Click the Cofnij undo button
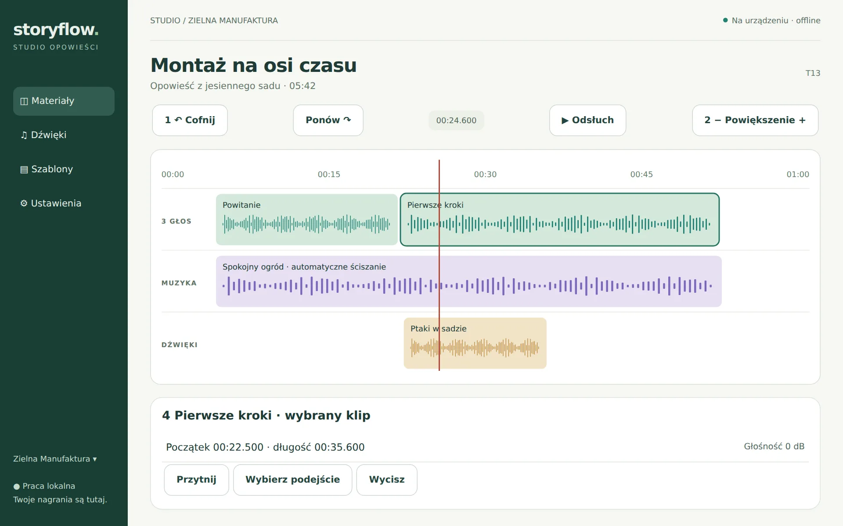The width and height of the screenshot is (843, 526). (190, 120)
